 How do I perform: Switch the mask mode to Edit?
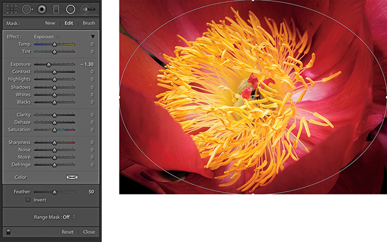coord(69,23)
